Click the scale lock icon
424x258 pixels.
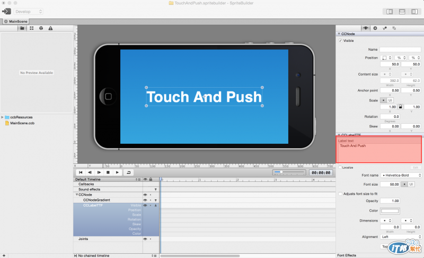coord(401,107)
